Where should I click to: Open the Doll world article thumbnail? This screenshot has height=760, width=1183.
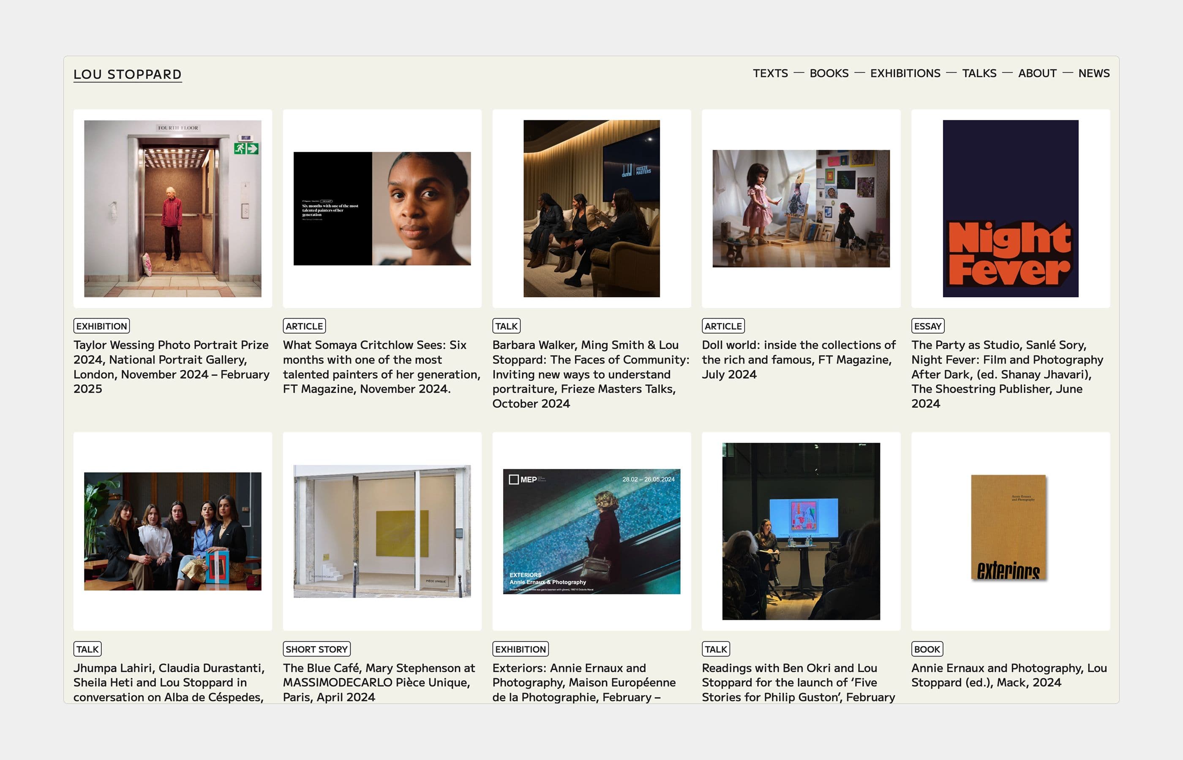pyautogui.click(x=800, y=208)
